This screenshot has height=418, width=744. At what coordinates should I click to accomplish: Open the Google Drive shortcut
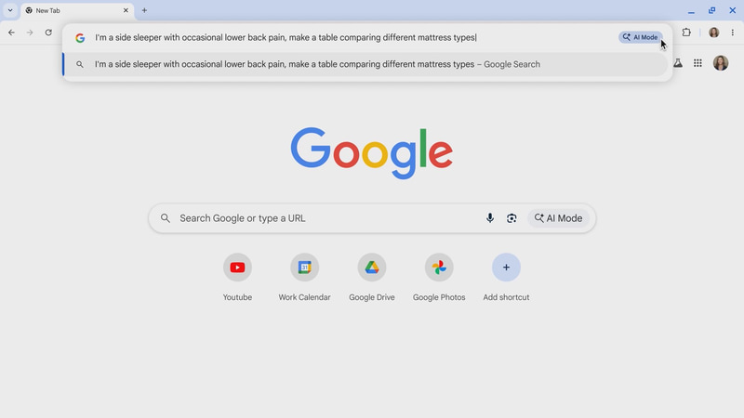pyautogui.click(x=372, y=268)
